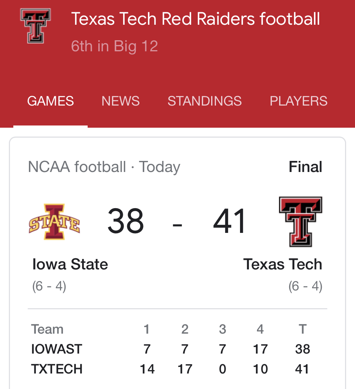Click the Final game status text
Image resolution: width=355 pixels, height=389 pixels.
(305, 167)
